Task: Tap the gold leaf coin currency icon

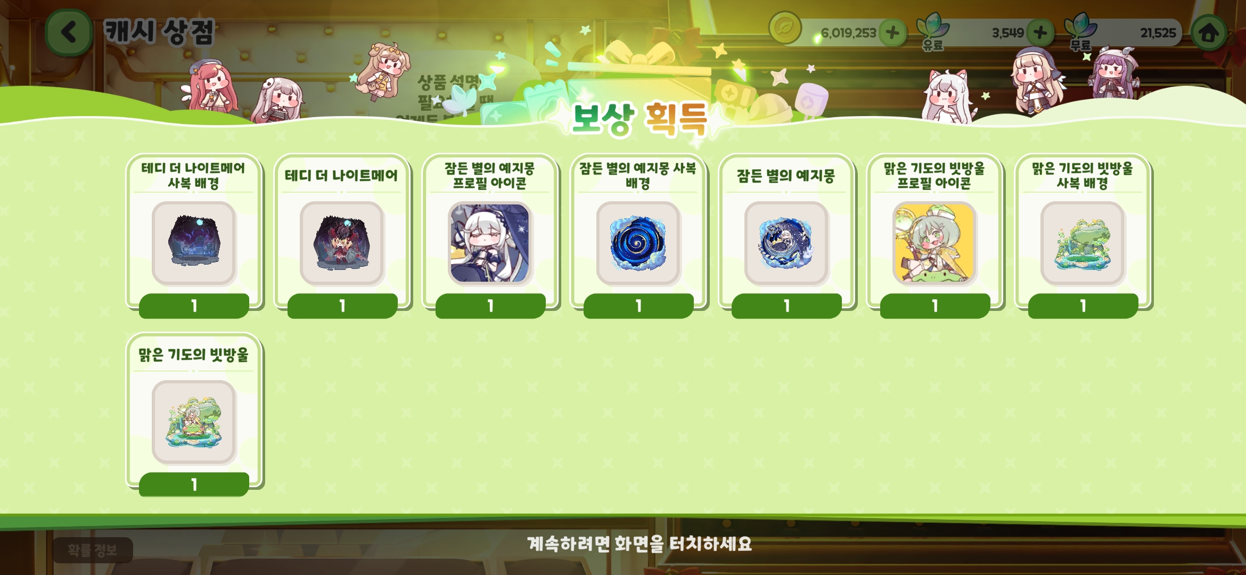Action: click(785, 28)
